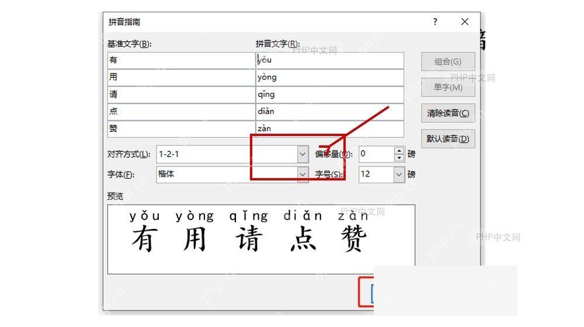The height and width of the screenshot is (327, 584).
Task: Click the help question mark icon
Action: 435,22
